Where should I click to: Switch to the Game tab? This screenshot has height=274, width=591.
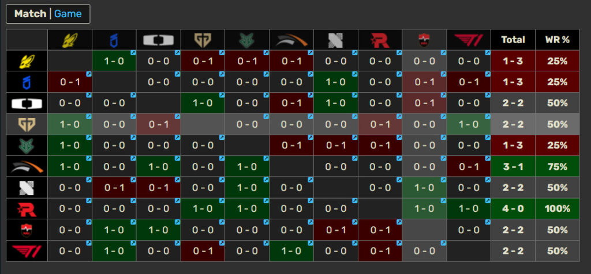tap(68, 14)
